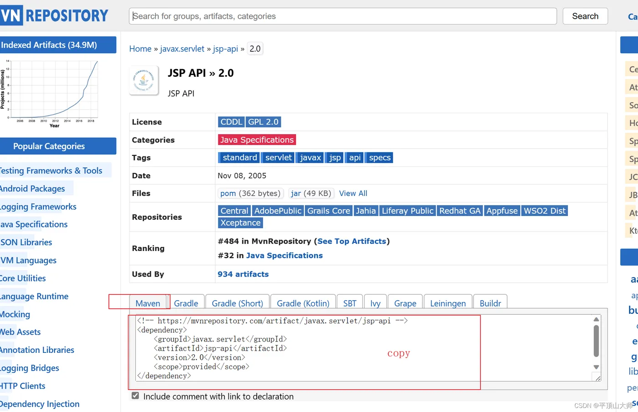This screenshot has width=638, height=412.
Task: Toggle Include comment with link checkbox
Action: tap(135, 396)
